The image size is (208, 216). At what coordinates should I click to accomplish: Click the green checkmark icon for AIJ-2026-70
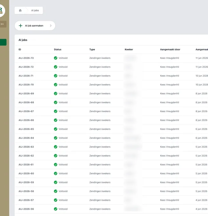pyautogui.click(x=56, y=85)
